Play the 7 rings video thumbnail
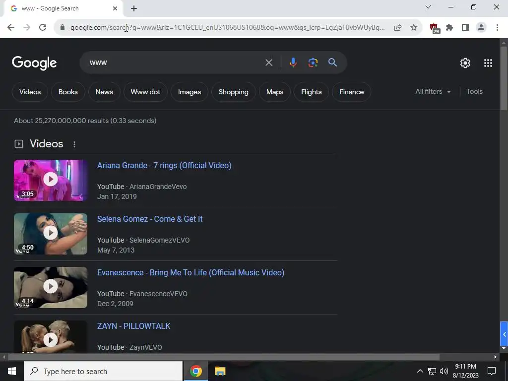508x381 pixels. (x=51, y=180)
